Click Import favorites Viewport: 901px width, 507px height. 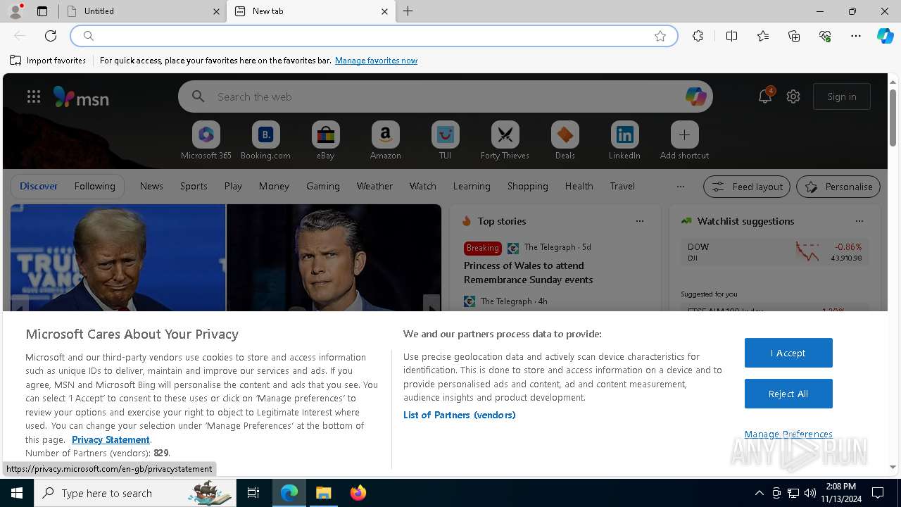tap(48, 61)
